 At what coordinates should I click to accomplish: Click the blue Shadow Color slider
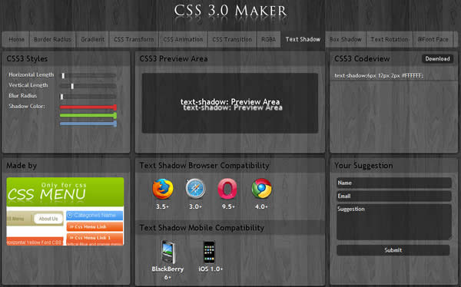[x=88, y=124]
